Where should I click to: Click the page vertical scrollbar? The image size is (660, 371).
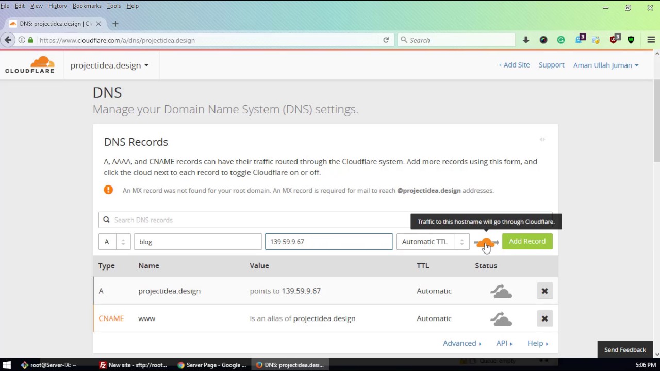(656, 121)
